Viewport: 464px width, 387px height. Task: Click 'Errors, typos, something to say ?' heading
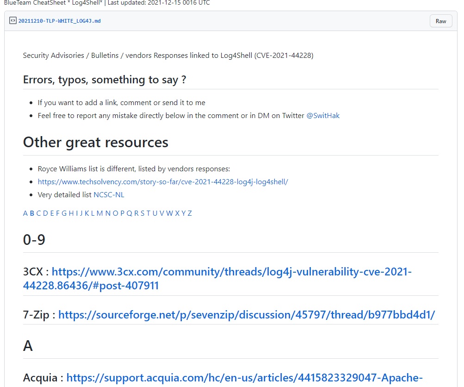tap(105, 80)
